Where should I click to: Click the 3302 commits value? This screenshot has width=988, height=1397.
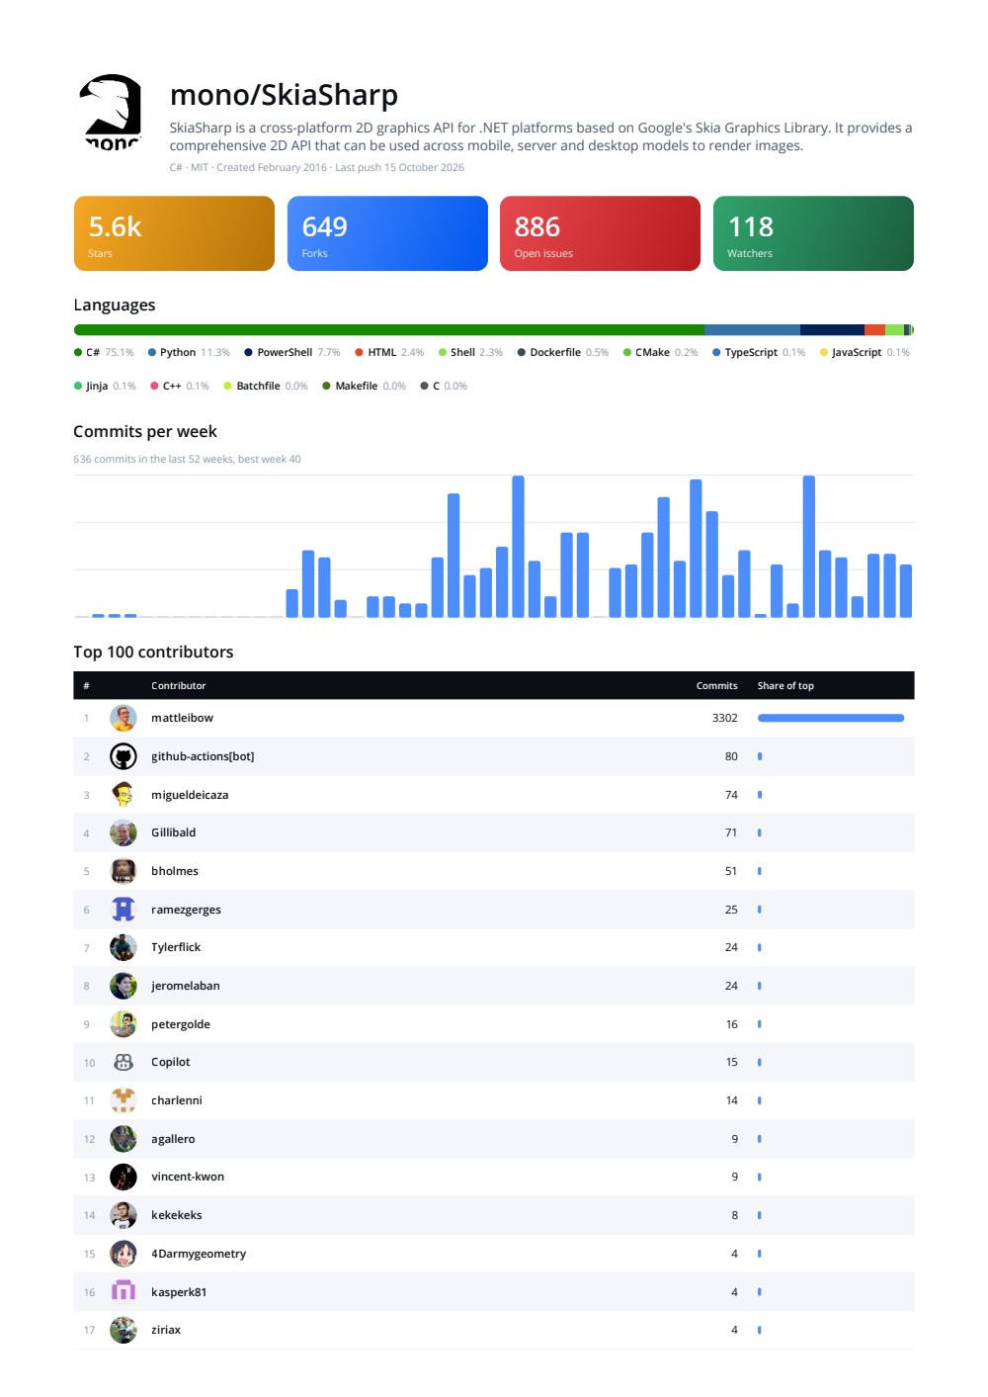click(724, 718)
